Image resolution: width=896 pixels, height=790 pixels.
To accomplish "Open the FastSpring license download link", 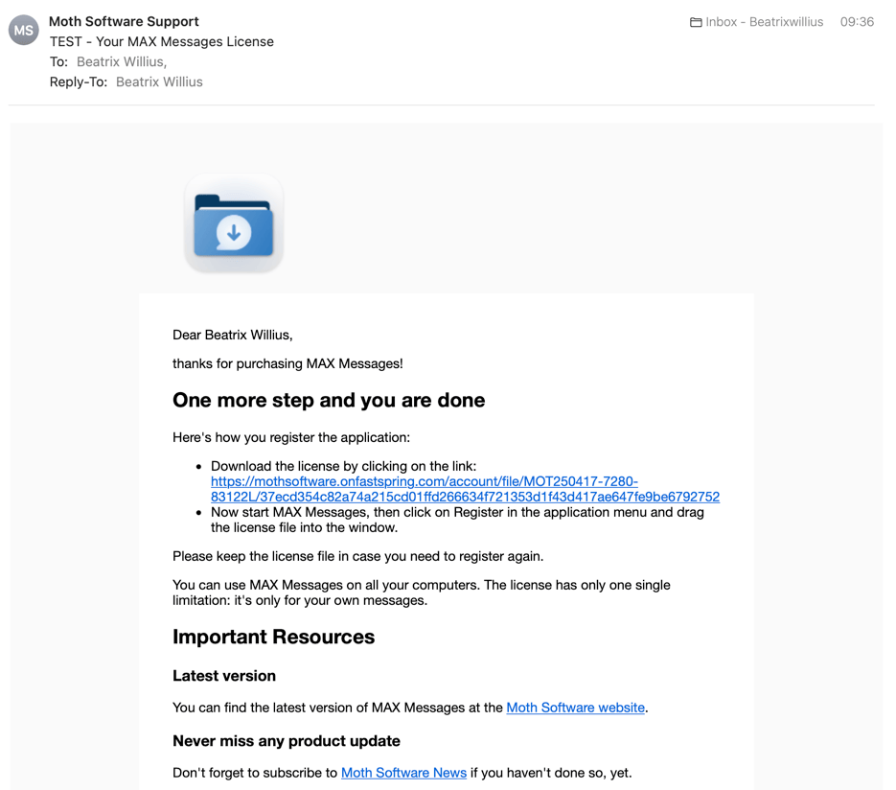I will click(465, 489).
